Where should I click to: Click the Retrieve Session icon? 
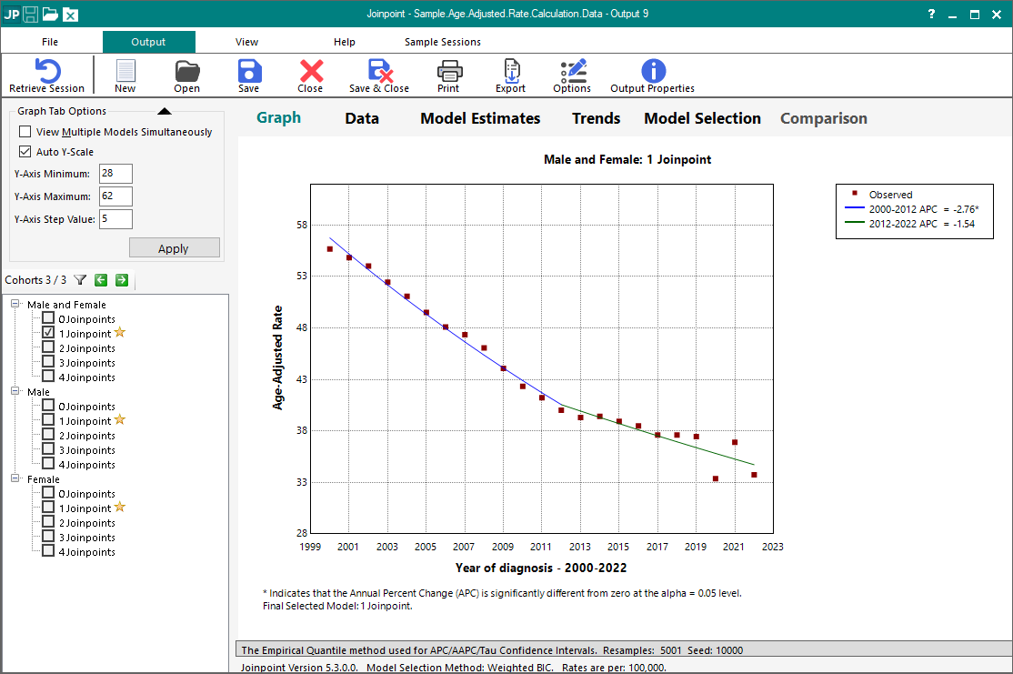(x=46, y=72)
